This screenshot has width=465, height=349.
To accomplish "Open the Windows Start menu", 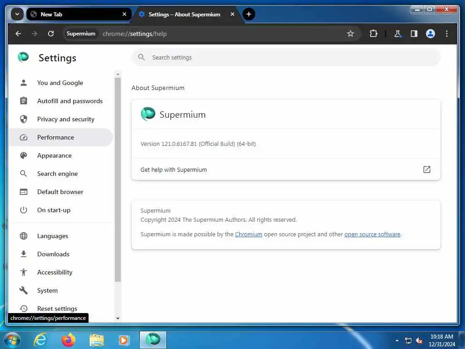I will click(12, 340).
